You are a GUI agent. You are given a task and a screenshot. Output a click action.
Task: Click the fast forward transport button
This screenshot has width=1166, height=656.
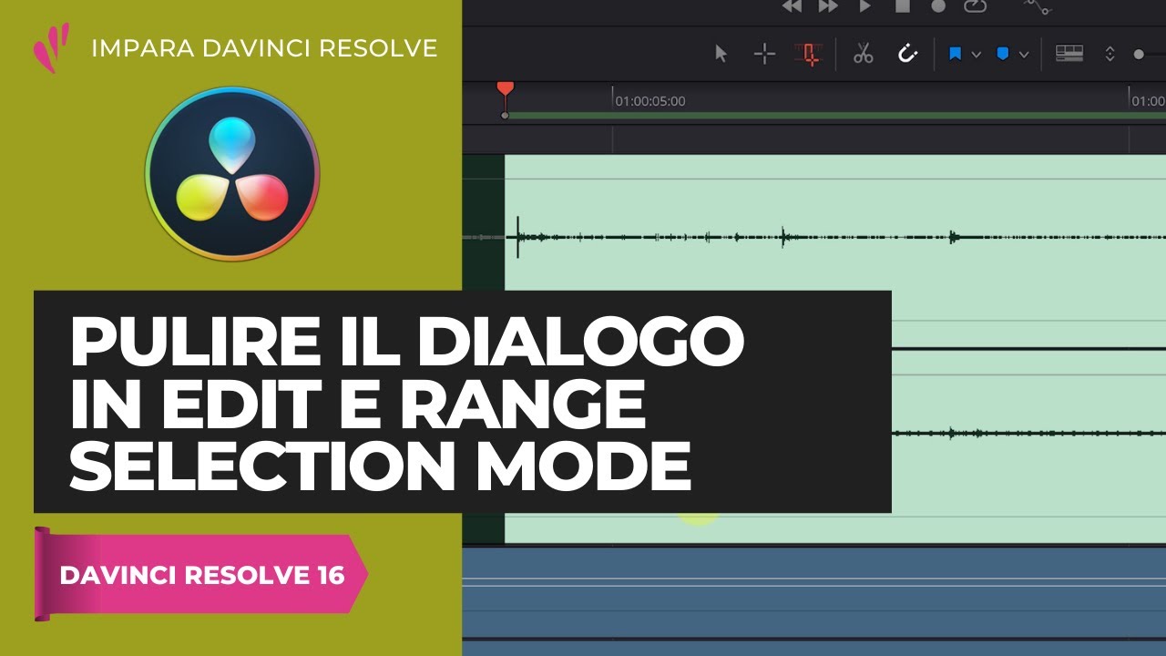coord(828,6)
